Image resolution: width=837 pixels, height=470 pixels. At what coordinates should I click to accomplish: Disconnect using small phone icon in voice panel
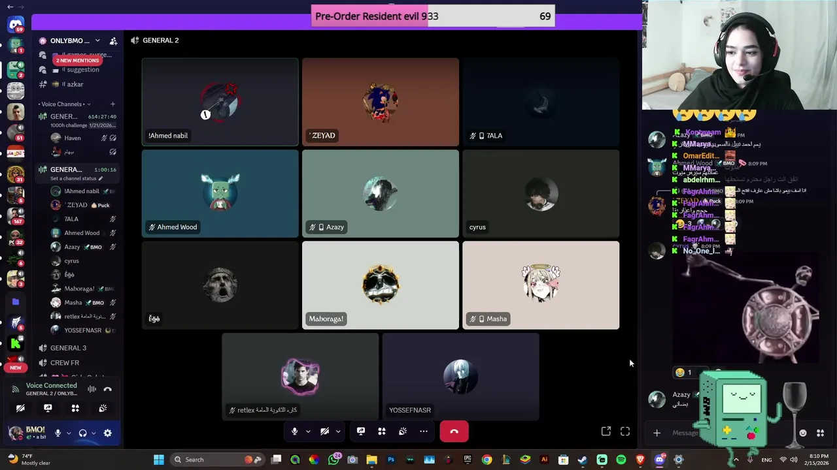coord(108,389)
